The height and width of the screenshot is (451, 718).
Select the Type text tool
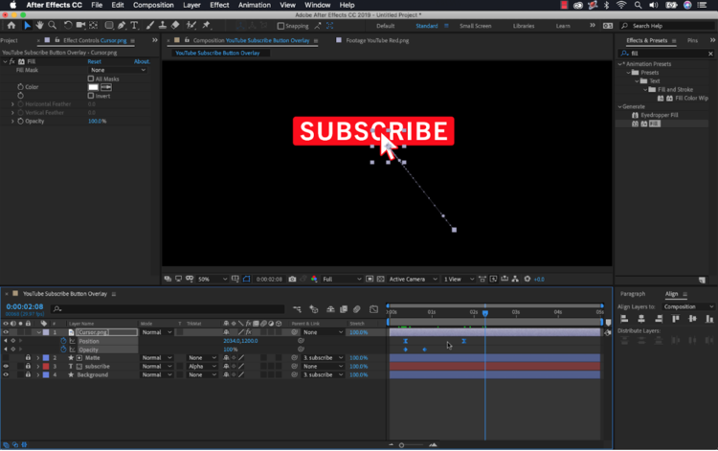tap(134, 26)
